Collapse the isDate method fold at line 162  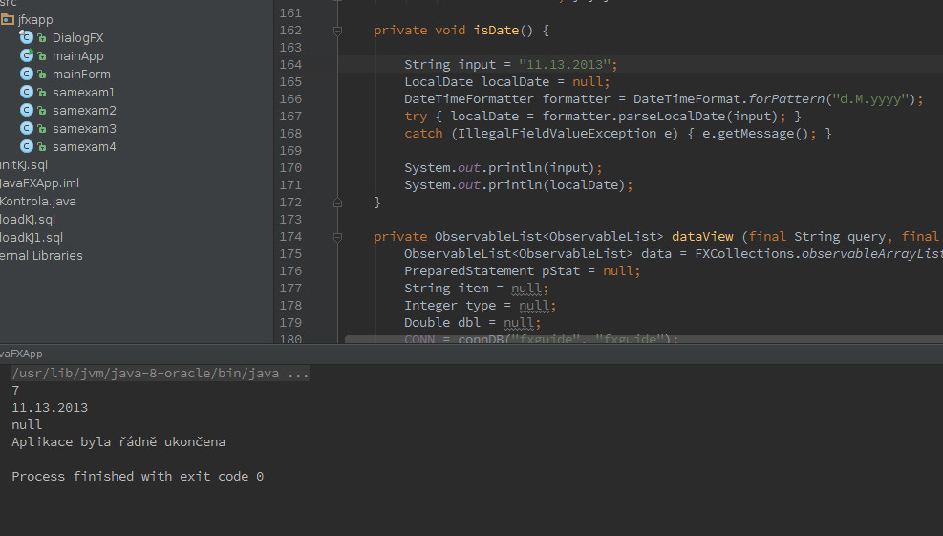pos(338,31)
